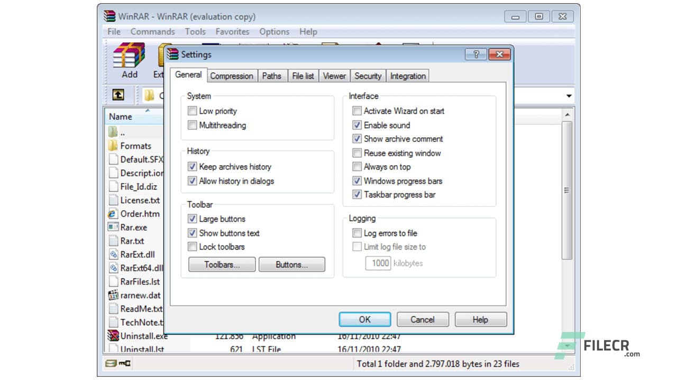Click the up one level folder icon
Image resolution: width=677 pixels, height=380 pixels.
[117, 95]
